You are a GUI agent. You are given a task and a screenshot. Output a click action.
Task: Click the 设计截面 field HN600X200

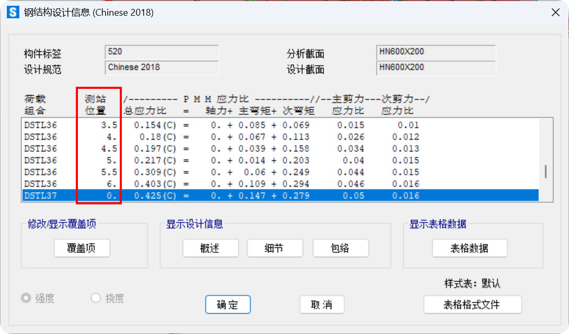tap(436, 68)
